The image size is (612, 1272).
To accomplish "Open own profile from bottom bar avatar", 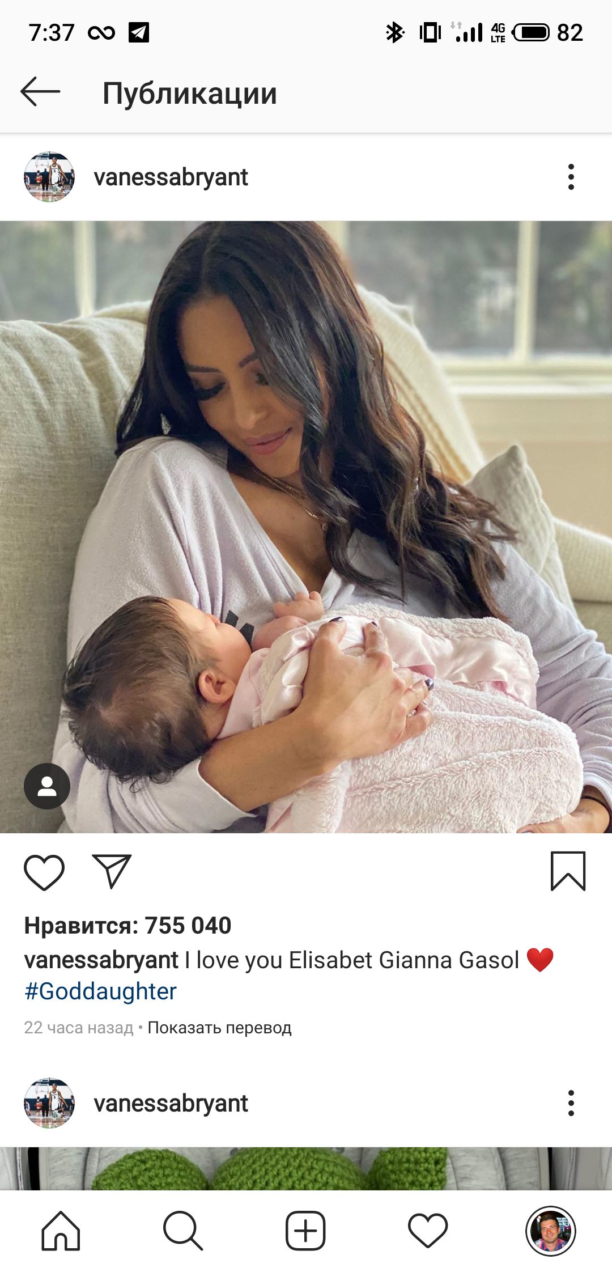I will (x=550, y=1231).
